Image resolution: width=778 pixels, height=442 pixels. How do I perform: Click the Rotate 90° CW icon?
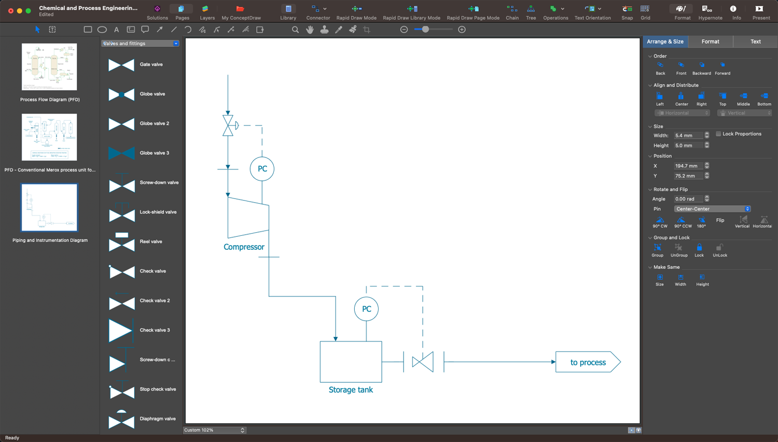(x=660, y=220)
